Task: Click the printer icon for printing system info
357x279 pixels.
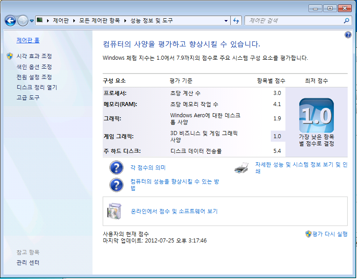Action: [x=241, y=167]
